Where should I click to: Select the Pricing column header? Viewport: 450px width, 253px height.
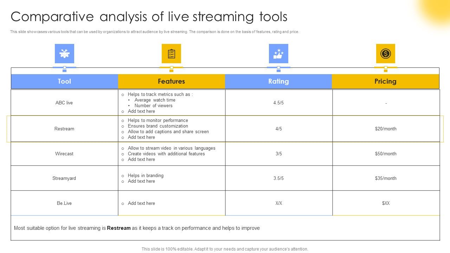(x=386, y=81)
